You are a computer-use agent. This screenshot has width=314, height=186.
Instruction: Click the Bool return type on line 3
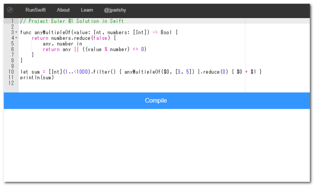pos(166,32)
